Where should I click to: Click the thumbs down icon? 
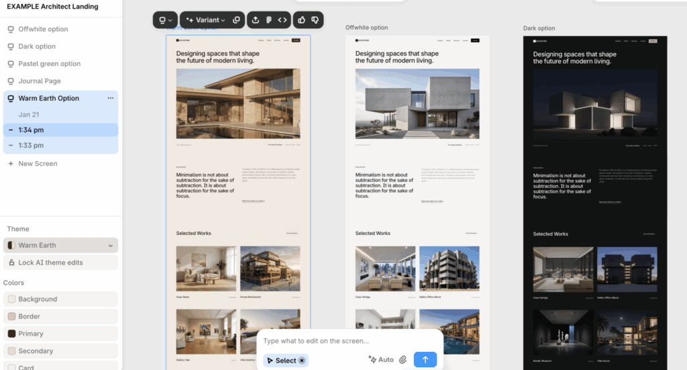coord(315,20)
